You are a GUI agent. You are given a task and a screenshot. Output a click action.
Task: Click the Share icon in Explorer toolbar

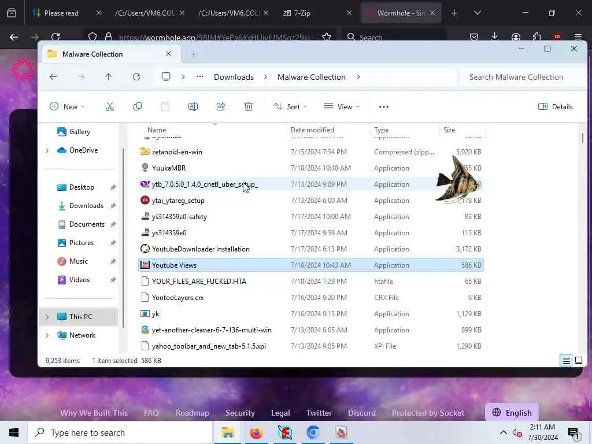(x=221, y=107)
